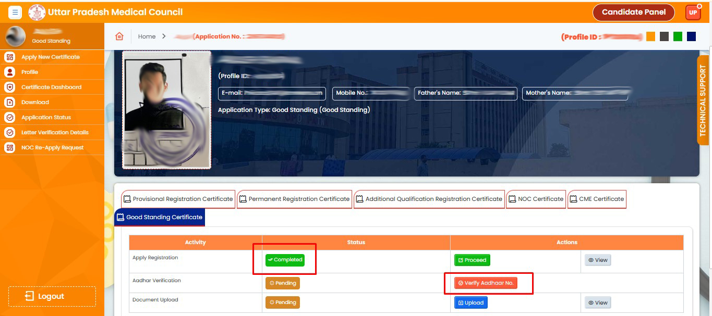Viewport: 712px width, 316px height.
Task: Switch to NOC Certificate tab
Action: click(x=536, y=199)
